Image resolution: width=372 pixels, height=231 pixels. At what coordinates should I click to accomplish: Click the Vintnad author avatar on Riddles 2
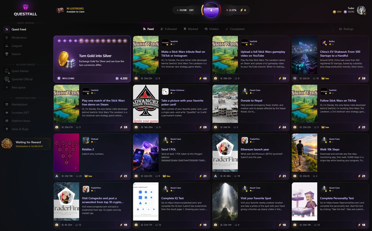pyautogui.click(x=86, y=140)
